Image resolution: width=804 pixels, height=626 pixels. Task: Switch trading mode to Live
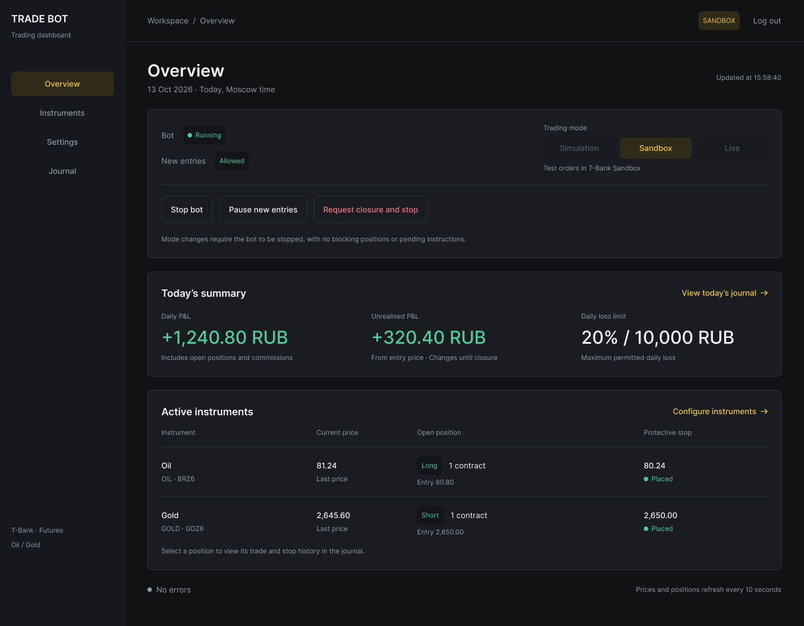tap(732, 148)
